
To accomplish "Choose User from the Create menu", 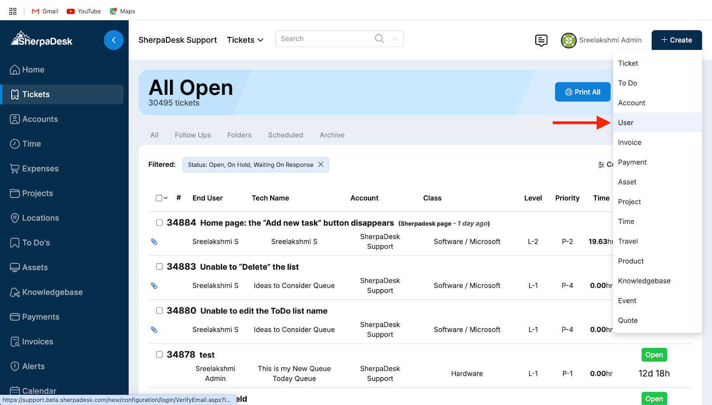I will tap(626, 123).
